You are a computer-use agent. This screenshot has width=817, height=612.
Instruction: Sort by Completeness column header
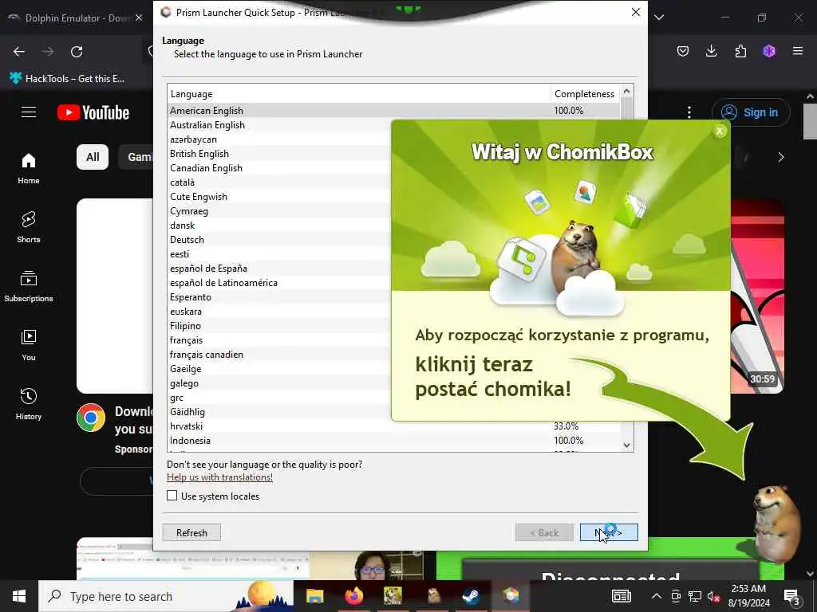(x=585, y=94)
